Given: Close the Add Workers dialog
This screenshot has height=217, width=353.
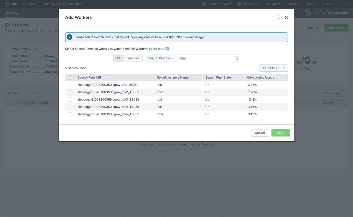Looking at the screenshot, I should [287, 17].
